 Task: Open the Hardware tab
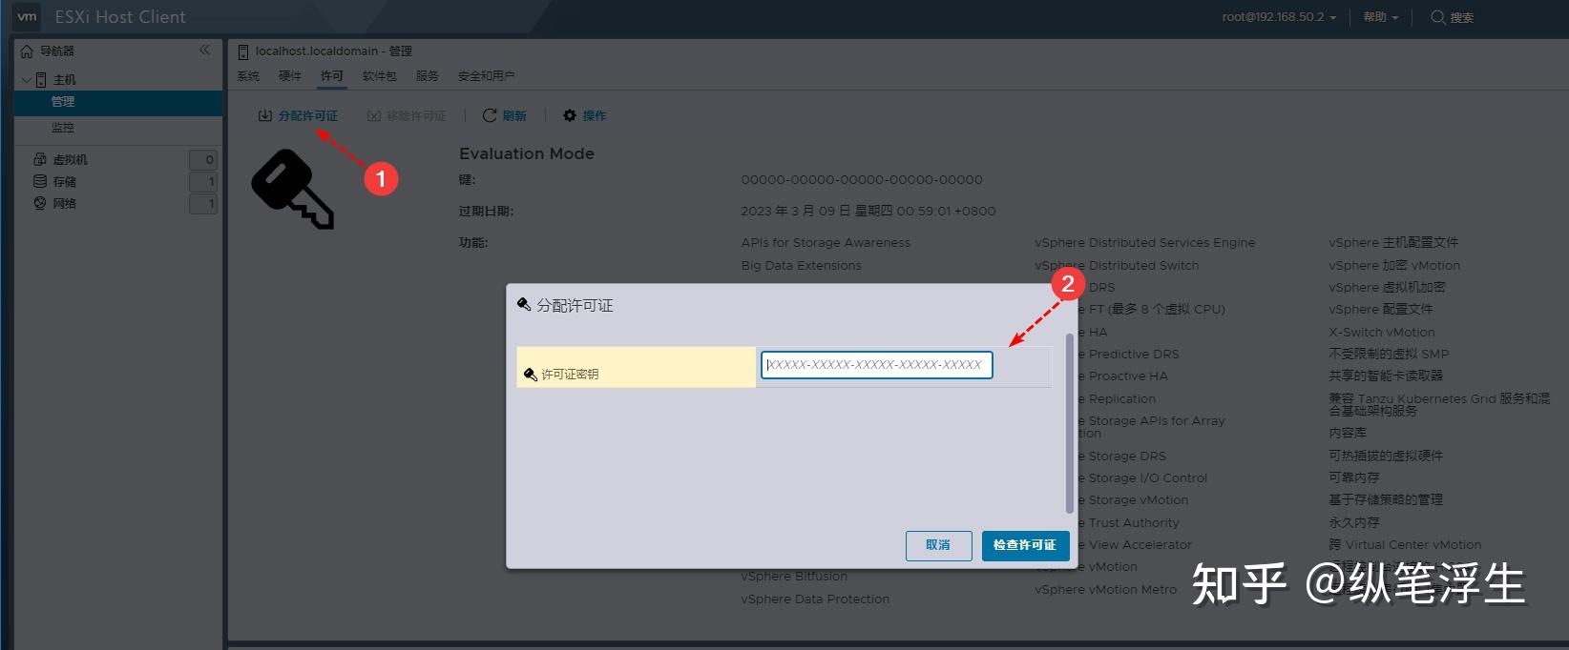(290, 76)
